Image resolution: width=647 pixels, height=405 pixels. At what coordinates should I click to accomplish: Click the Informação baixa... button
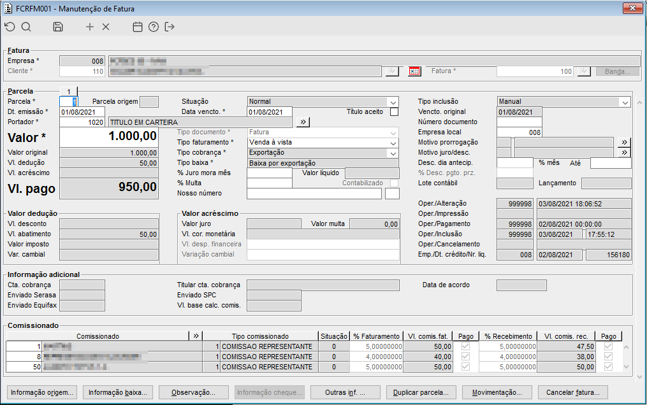(x=117, y=392)
